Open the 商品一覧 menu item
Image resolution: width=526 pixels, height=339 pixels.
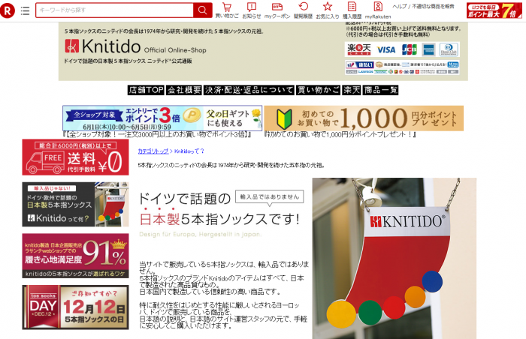pyautogui.click(x=380, y=90)
